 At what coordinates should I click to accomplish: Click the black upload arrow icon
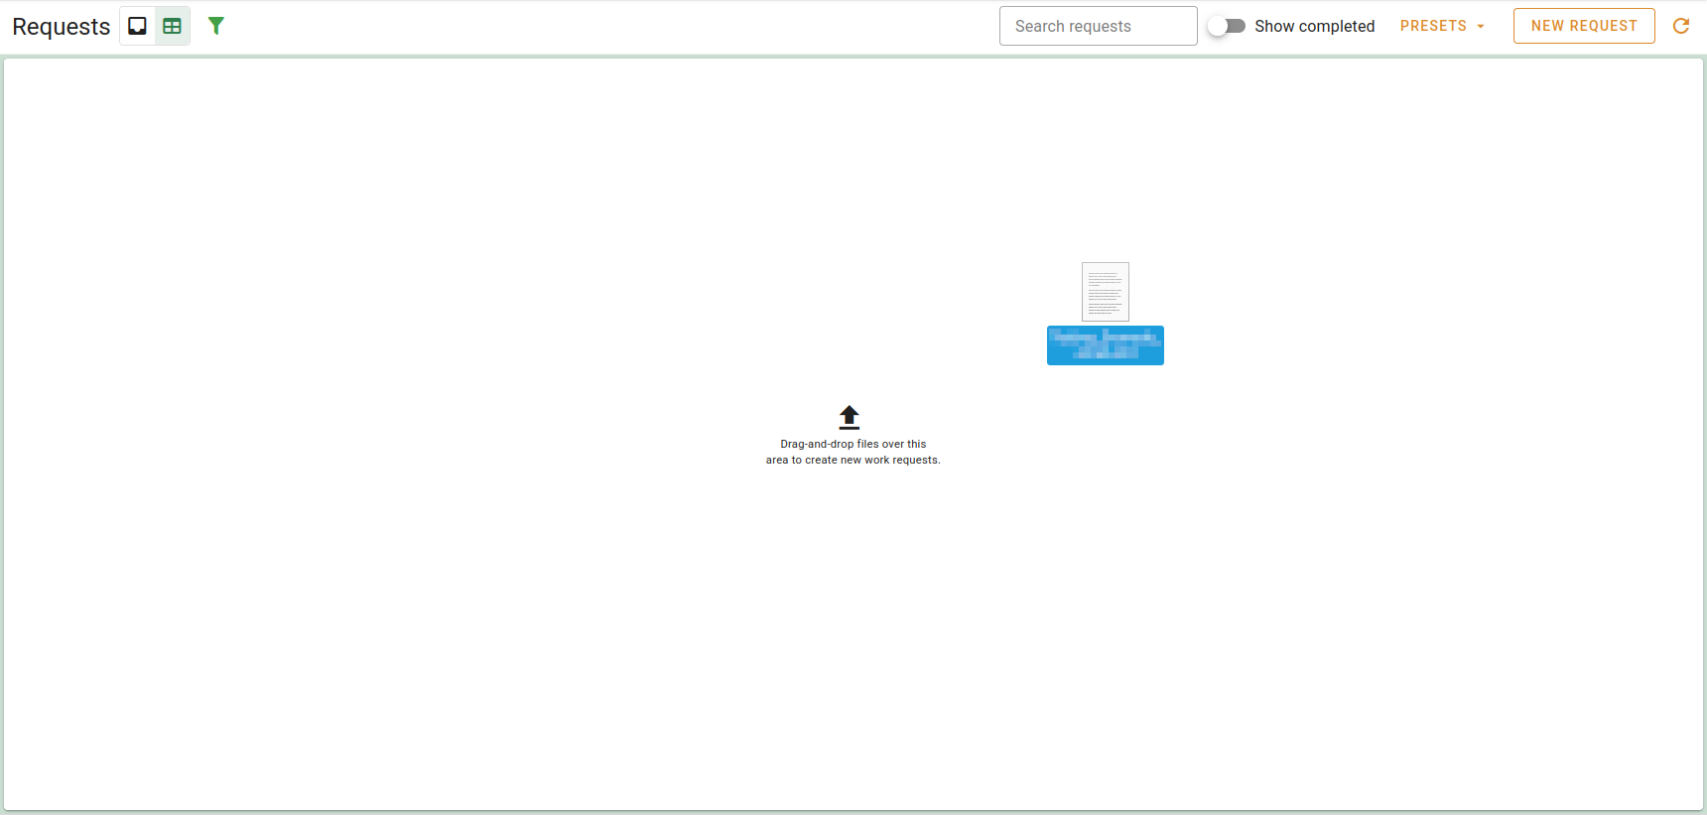[x=849, y=417]
